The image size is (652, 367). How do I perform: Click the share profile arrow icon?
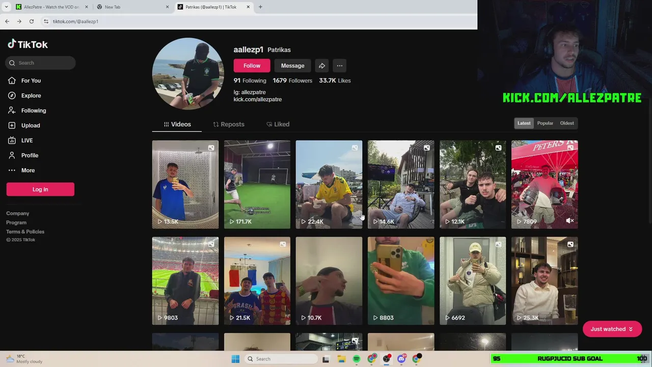(x=322, y=65)
